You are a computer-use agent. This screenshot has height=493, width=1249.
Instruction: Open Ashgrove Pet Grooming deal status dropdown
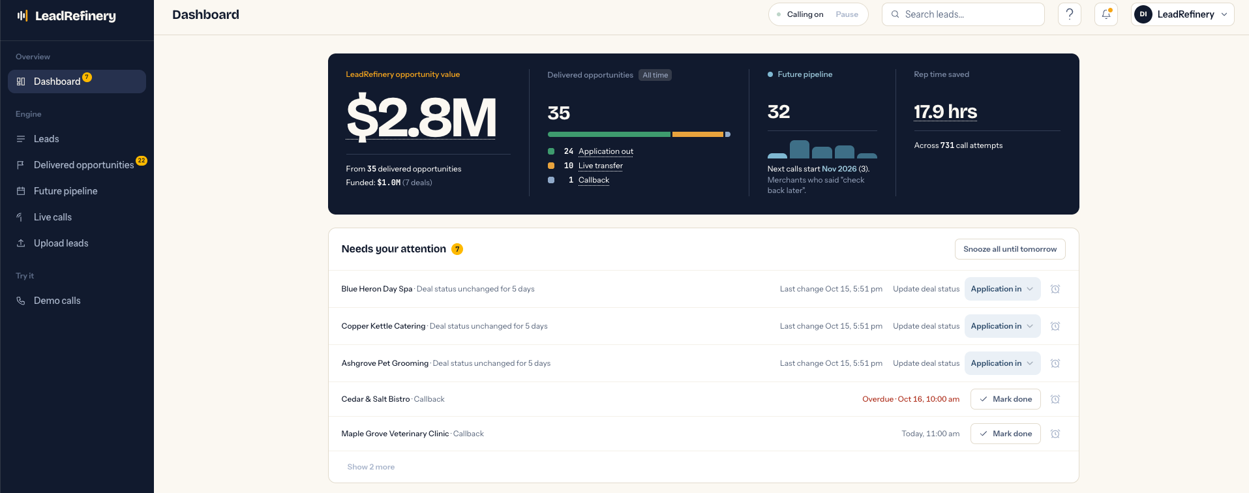click(x=1002, y=363)
